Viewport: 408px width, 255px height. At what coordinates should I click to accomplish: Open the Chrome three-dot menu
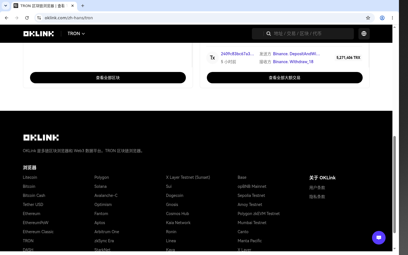[392, 18]
